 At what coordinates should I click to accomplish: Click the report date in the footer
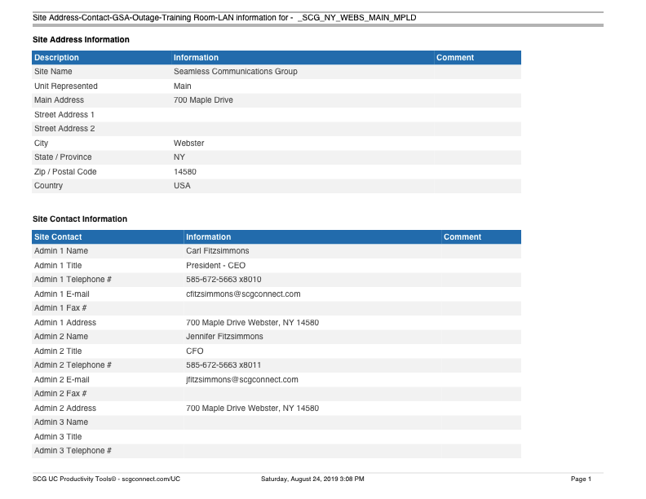click(312, 479)
